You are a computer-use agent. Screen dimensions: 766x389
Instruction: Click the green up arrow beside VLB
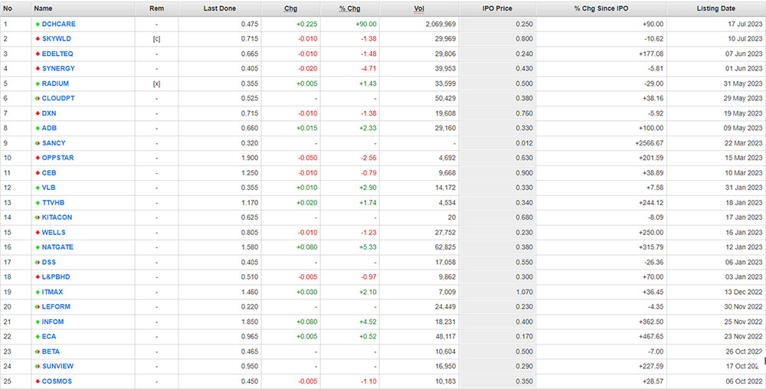38,188
